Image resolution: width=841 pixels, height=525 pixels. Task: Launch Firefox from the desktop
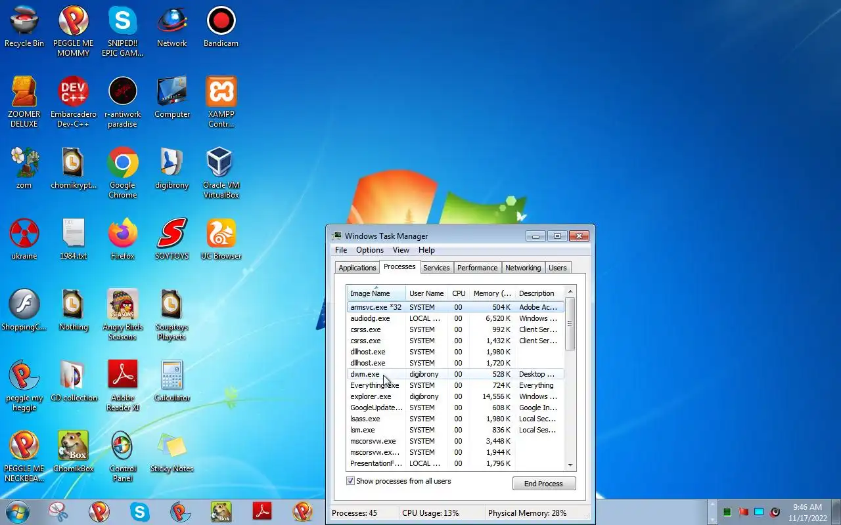coord(123,240)
